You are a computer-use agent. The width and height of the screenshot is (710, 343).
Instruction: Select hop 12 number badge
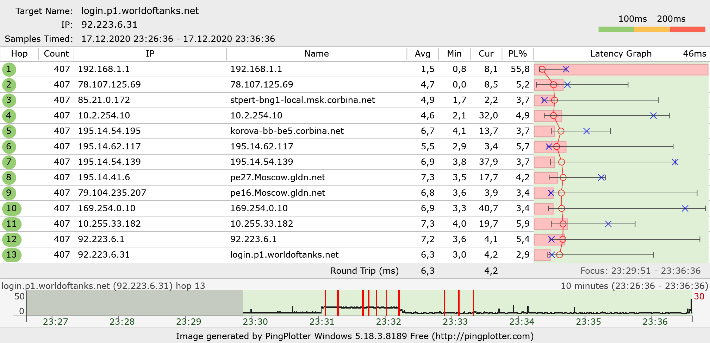coord(12,239)
